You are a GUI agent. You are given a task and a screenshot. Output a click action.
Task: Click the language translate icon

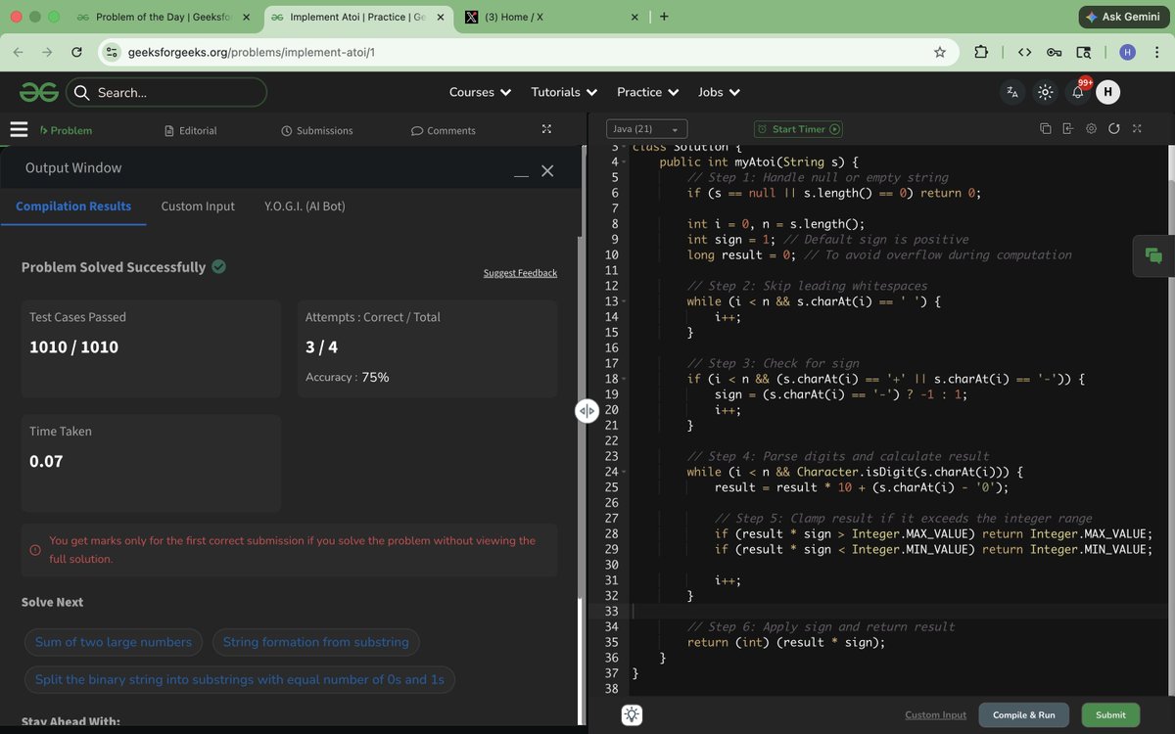1012,92
